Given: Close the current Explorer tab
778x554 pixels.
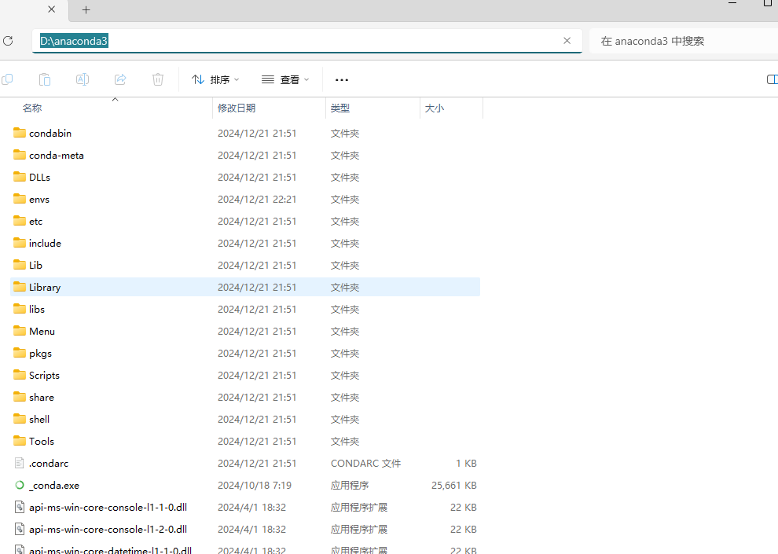Looking at the screenshot, I should (x=52, y=9).
